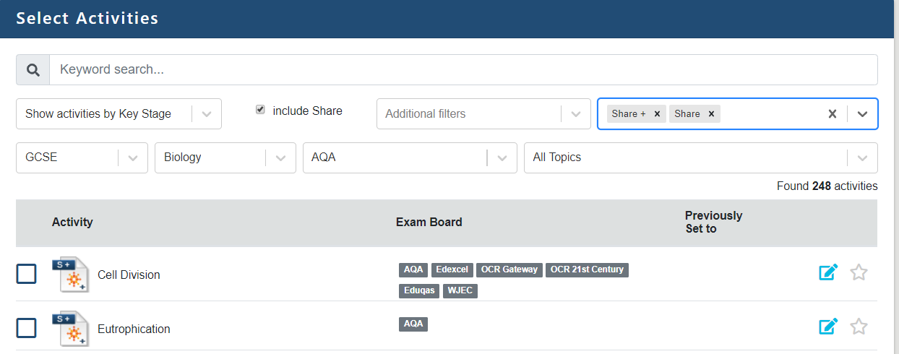Click the Eutrophication activity name
This screenshot has width=899, height=354.
click(x=134, y=329)
